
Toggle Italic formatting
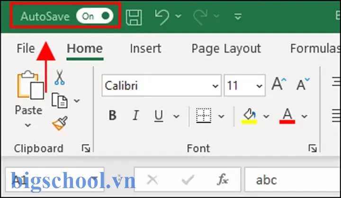[x=136, y=115]
